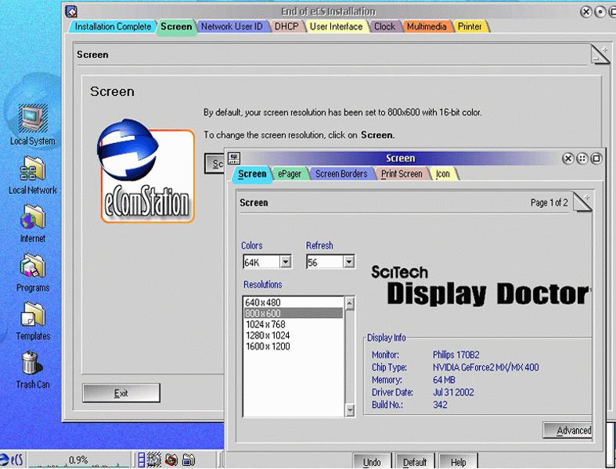Open the Screen Borders tab
This screenshot has width=616, height=469.
(341, 174)
